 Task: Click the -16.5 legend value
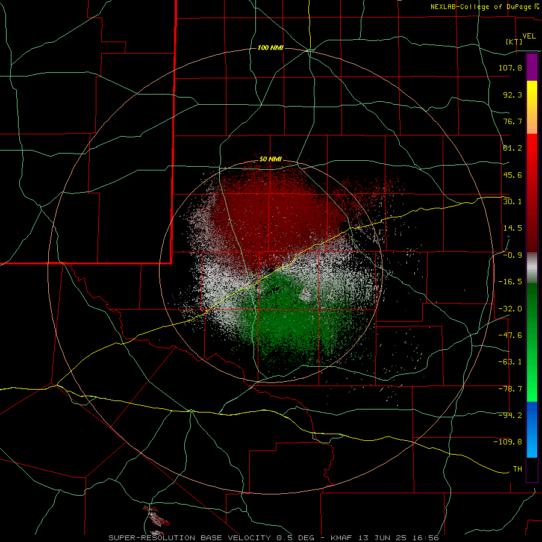point(510,281)
